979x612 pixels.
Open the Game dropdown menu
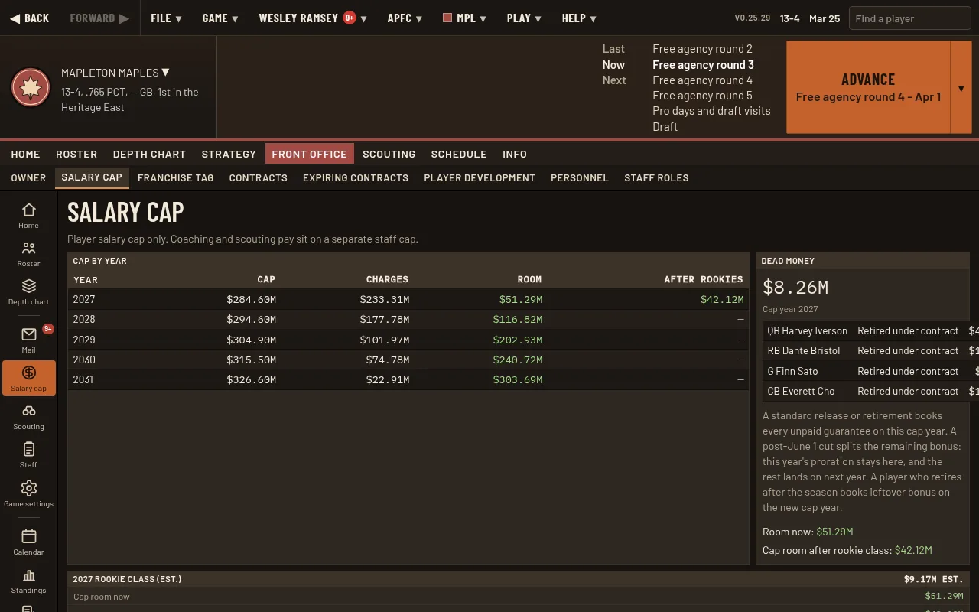220,18
